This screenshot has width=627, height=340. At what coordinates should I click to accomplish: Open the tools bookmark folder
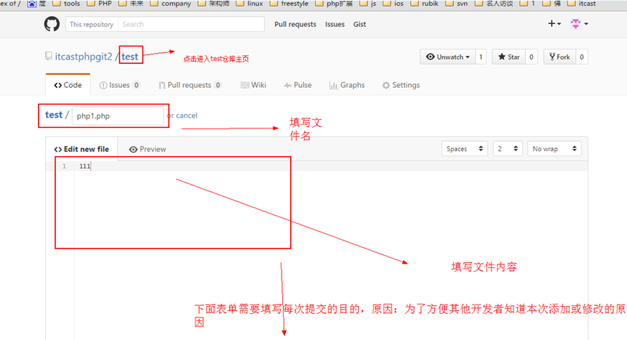tap(66, 4)
